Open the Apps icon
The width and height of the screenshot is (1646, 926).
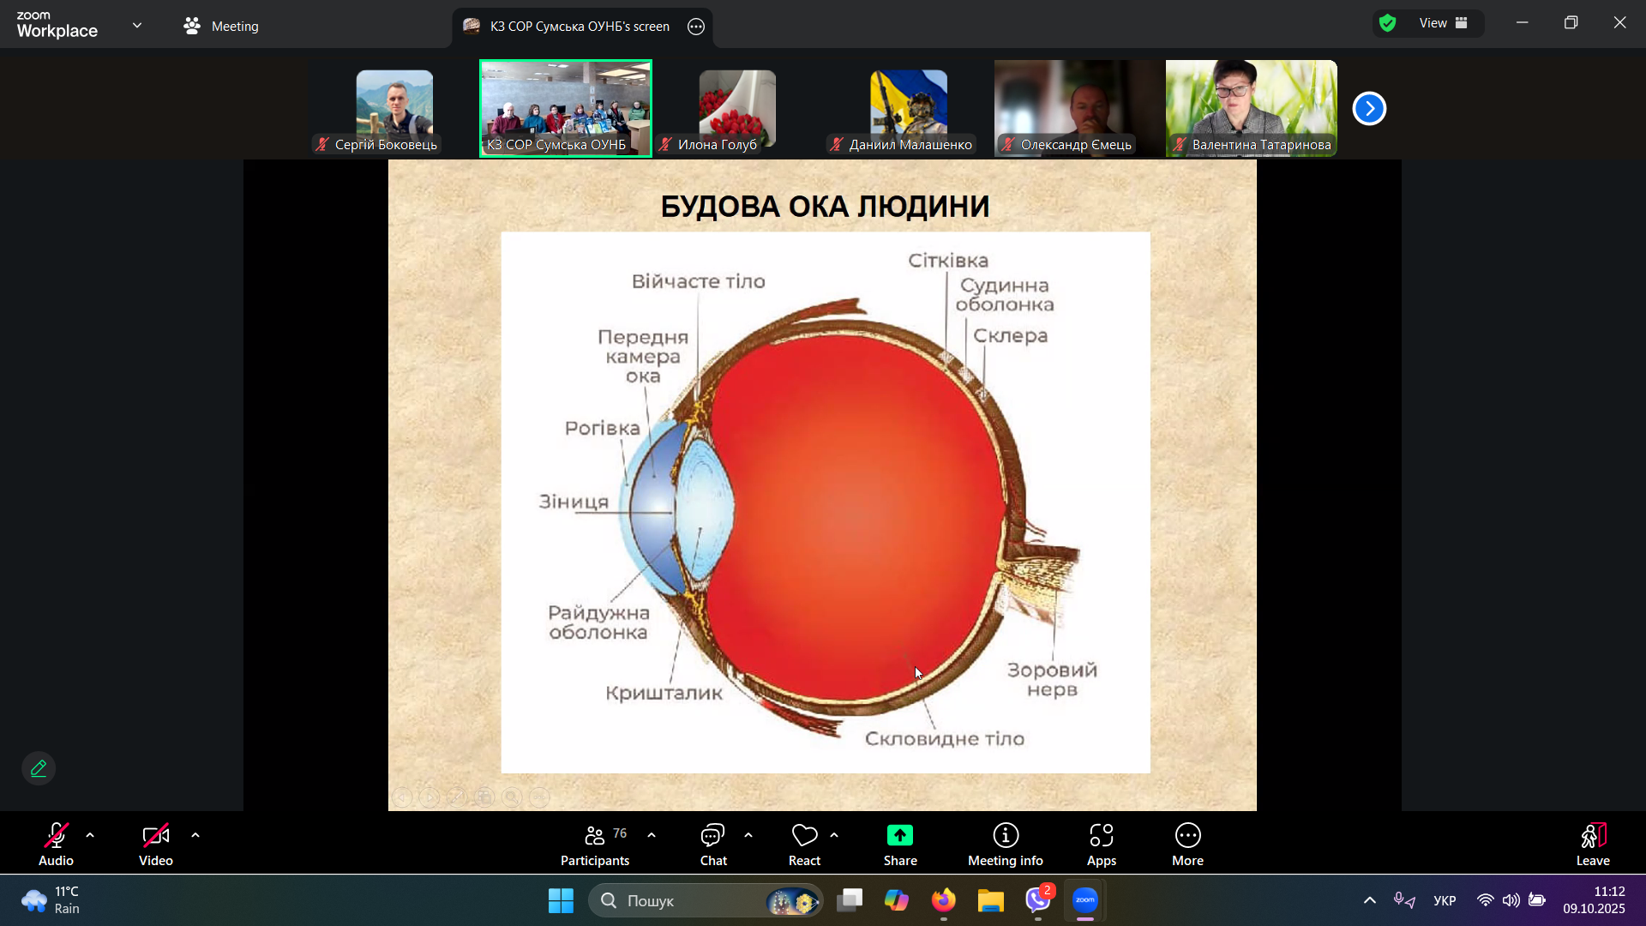click(1101, 836)
